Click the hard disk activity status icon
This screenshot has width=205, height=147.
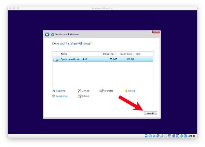pyautogui.click(x=146, y=136)
